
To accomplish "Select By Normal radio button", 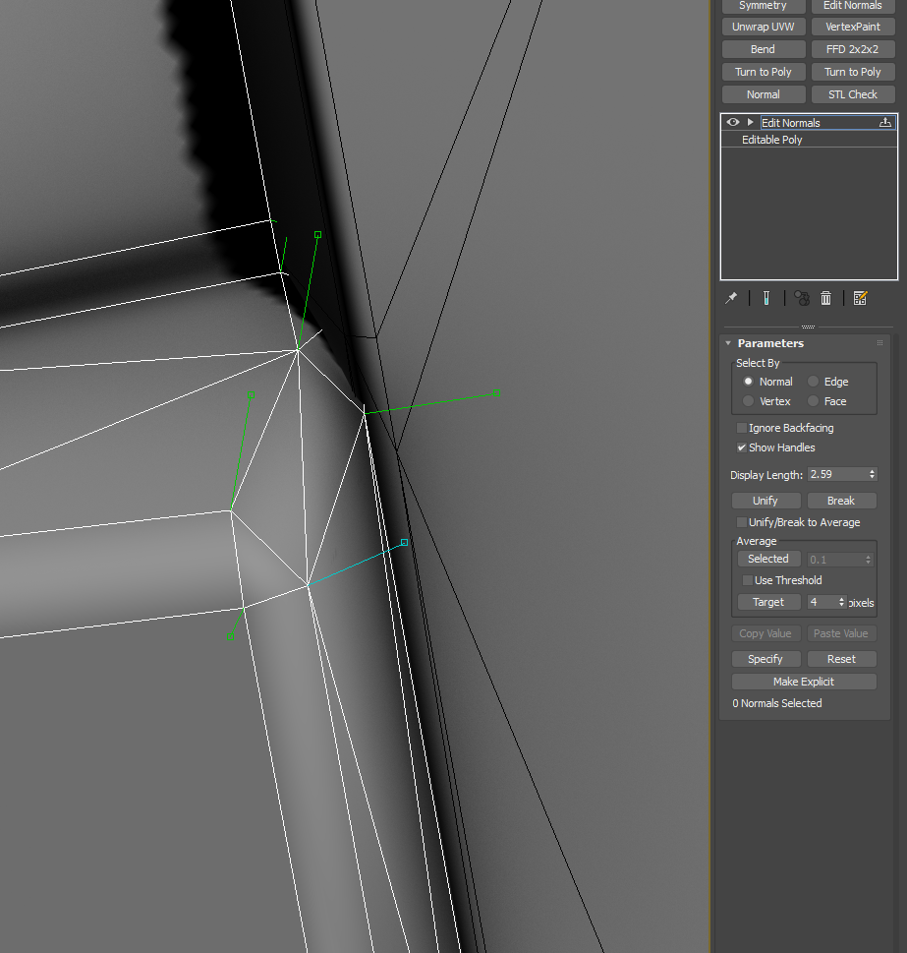I will pyautogui.click(x=748, y=381).
